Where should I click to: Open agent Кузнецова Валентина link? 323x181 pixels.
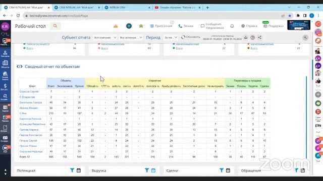[x=32, y=124]
